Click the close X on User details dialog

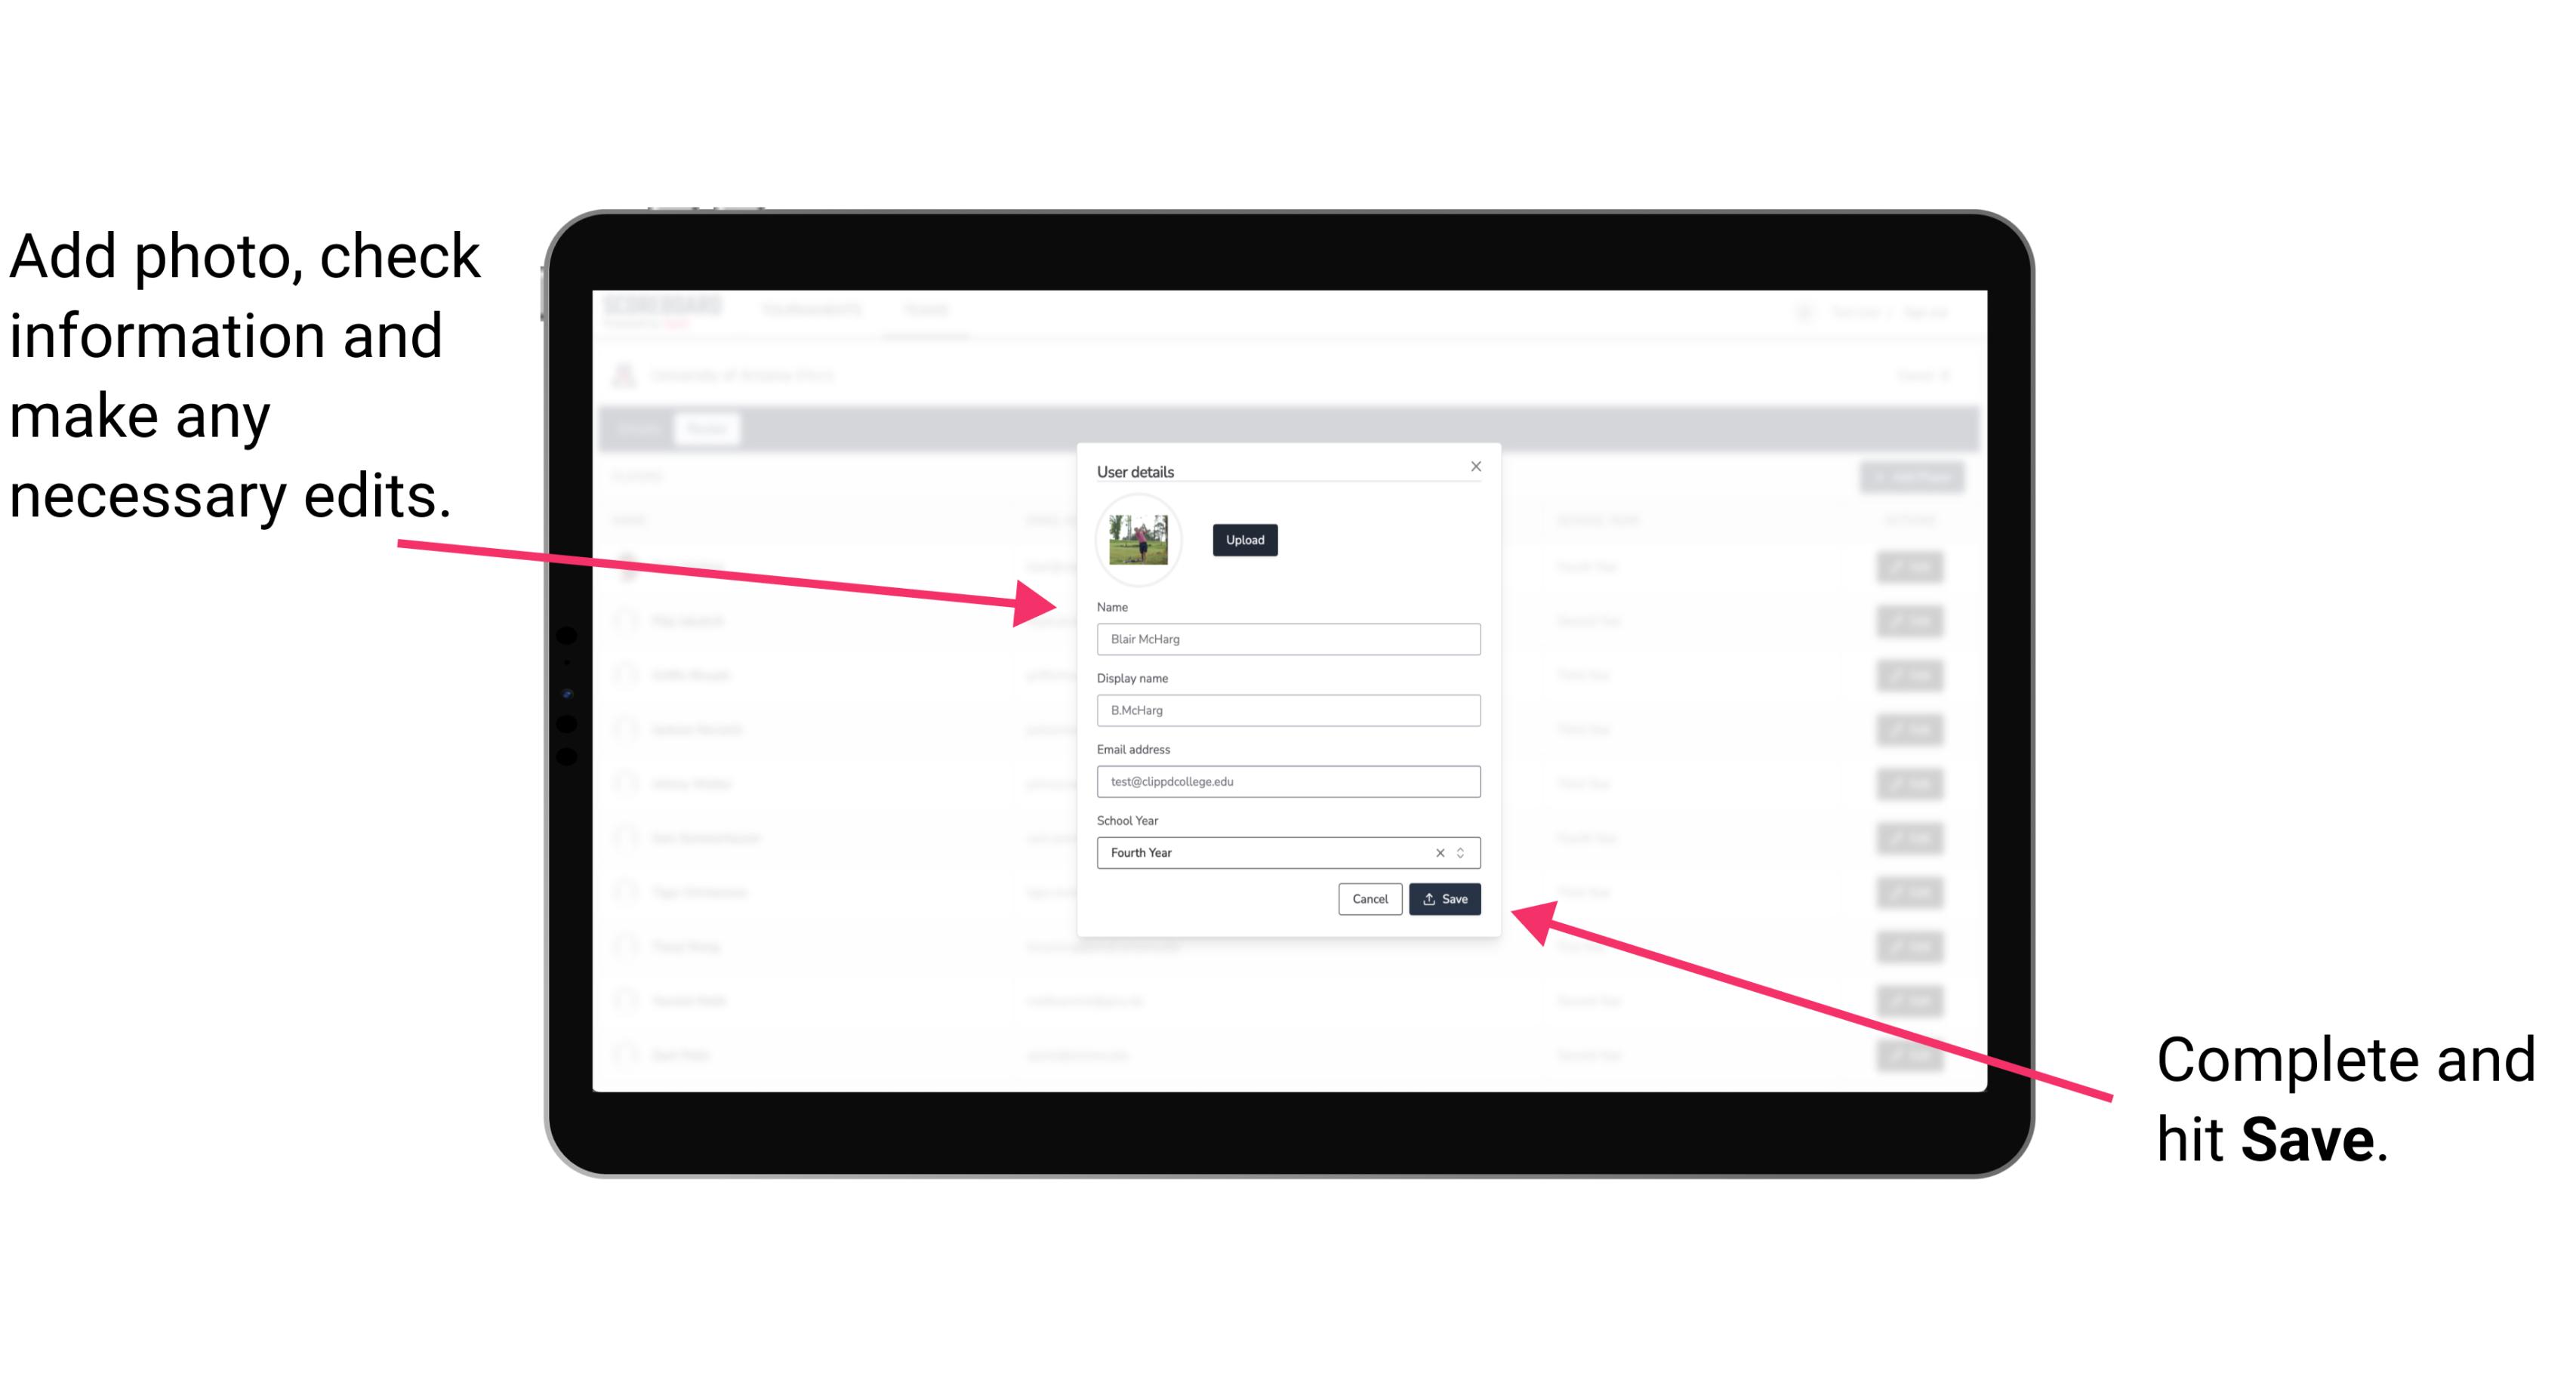(1475, 466)
